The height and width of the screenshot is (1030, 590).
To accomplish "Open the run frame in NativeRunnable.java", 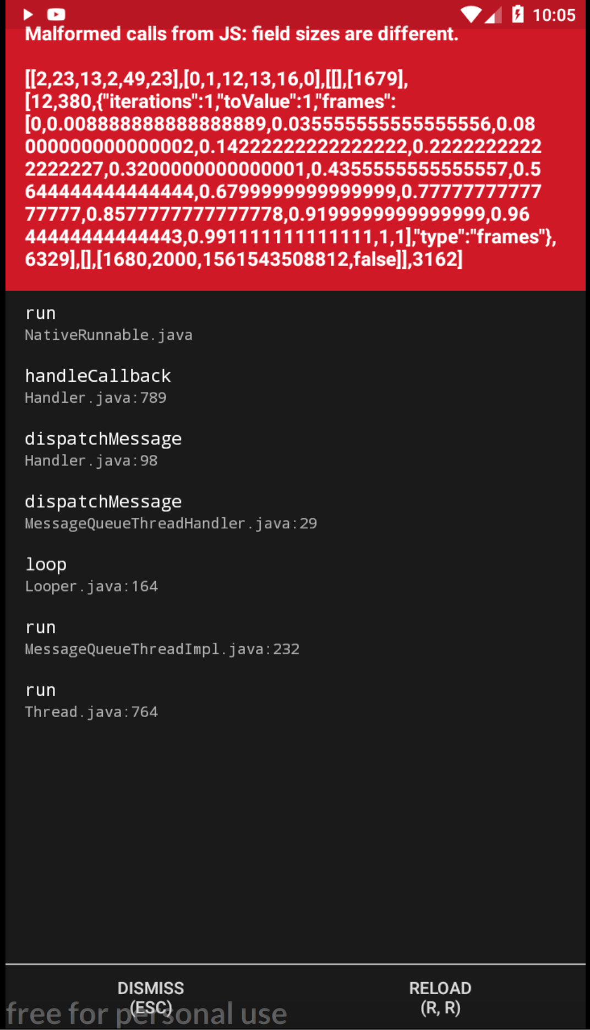I will 108,324.
